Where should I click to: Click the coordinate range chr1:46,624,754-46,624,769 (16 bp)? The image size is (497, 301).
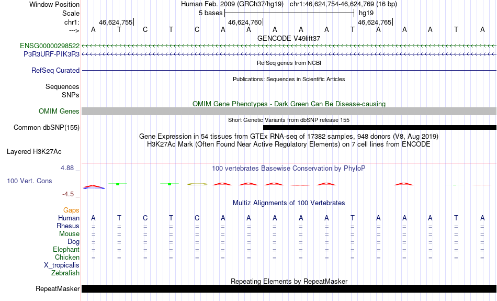click(x=343, y=4)
